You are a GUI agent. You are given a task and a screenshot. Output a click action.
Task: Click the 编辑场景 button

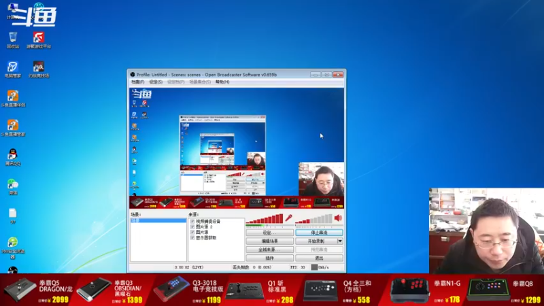pos(269,241)
